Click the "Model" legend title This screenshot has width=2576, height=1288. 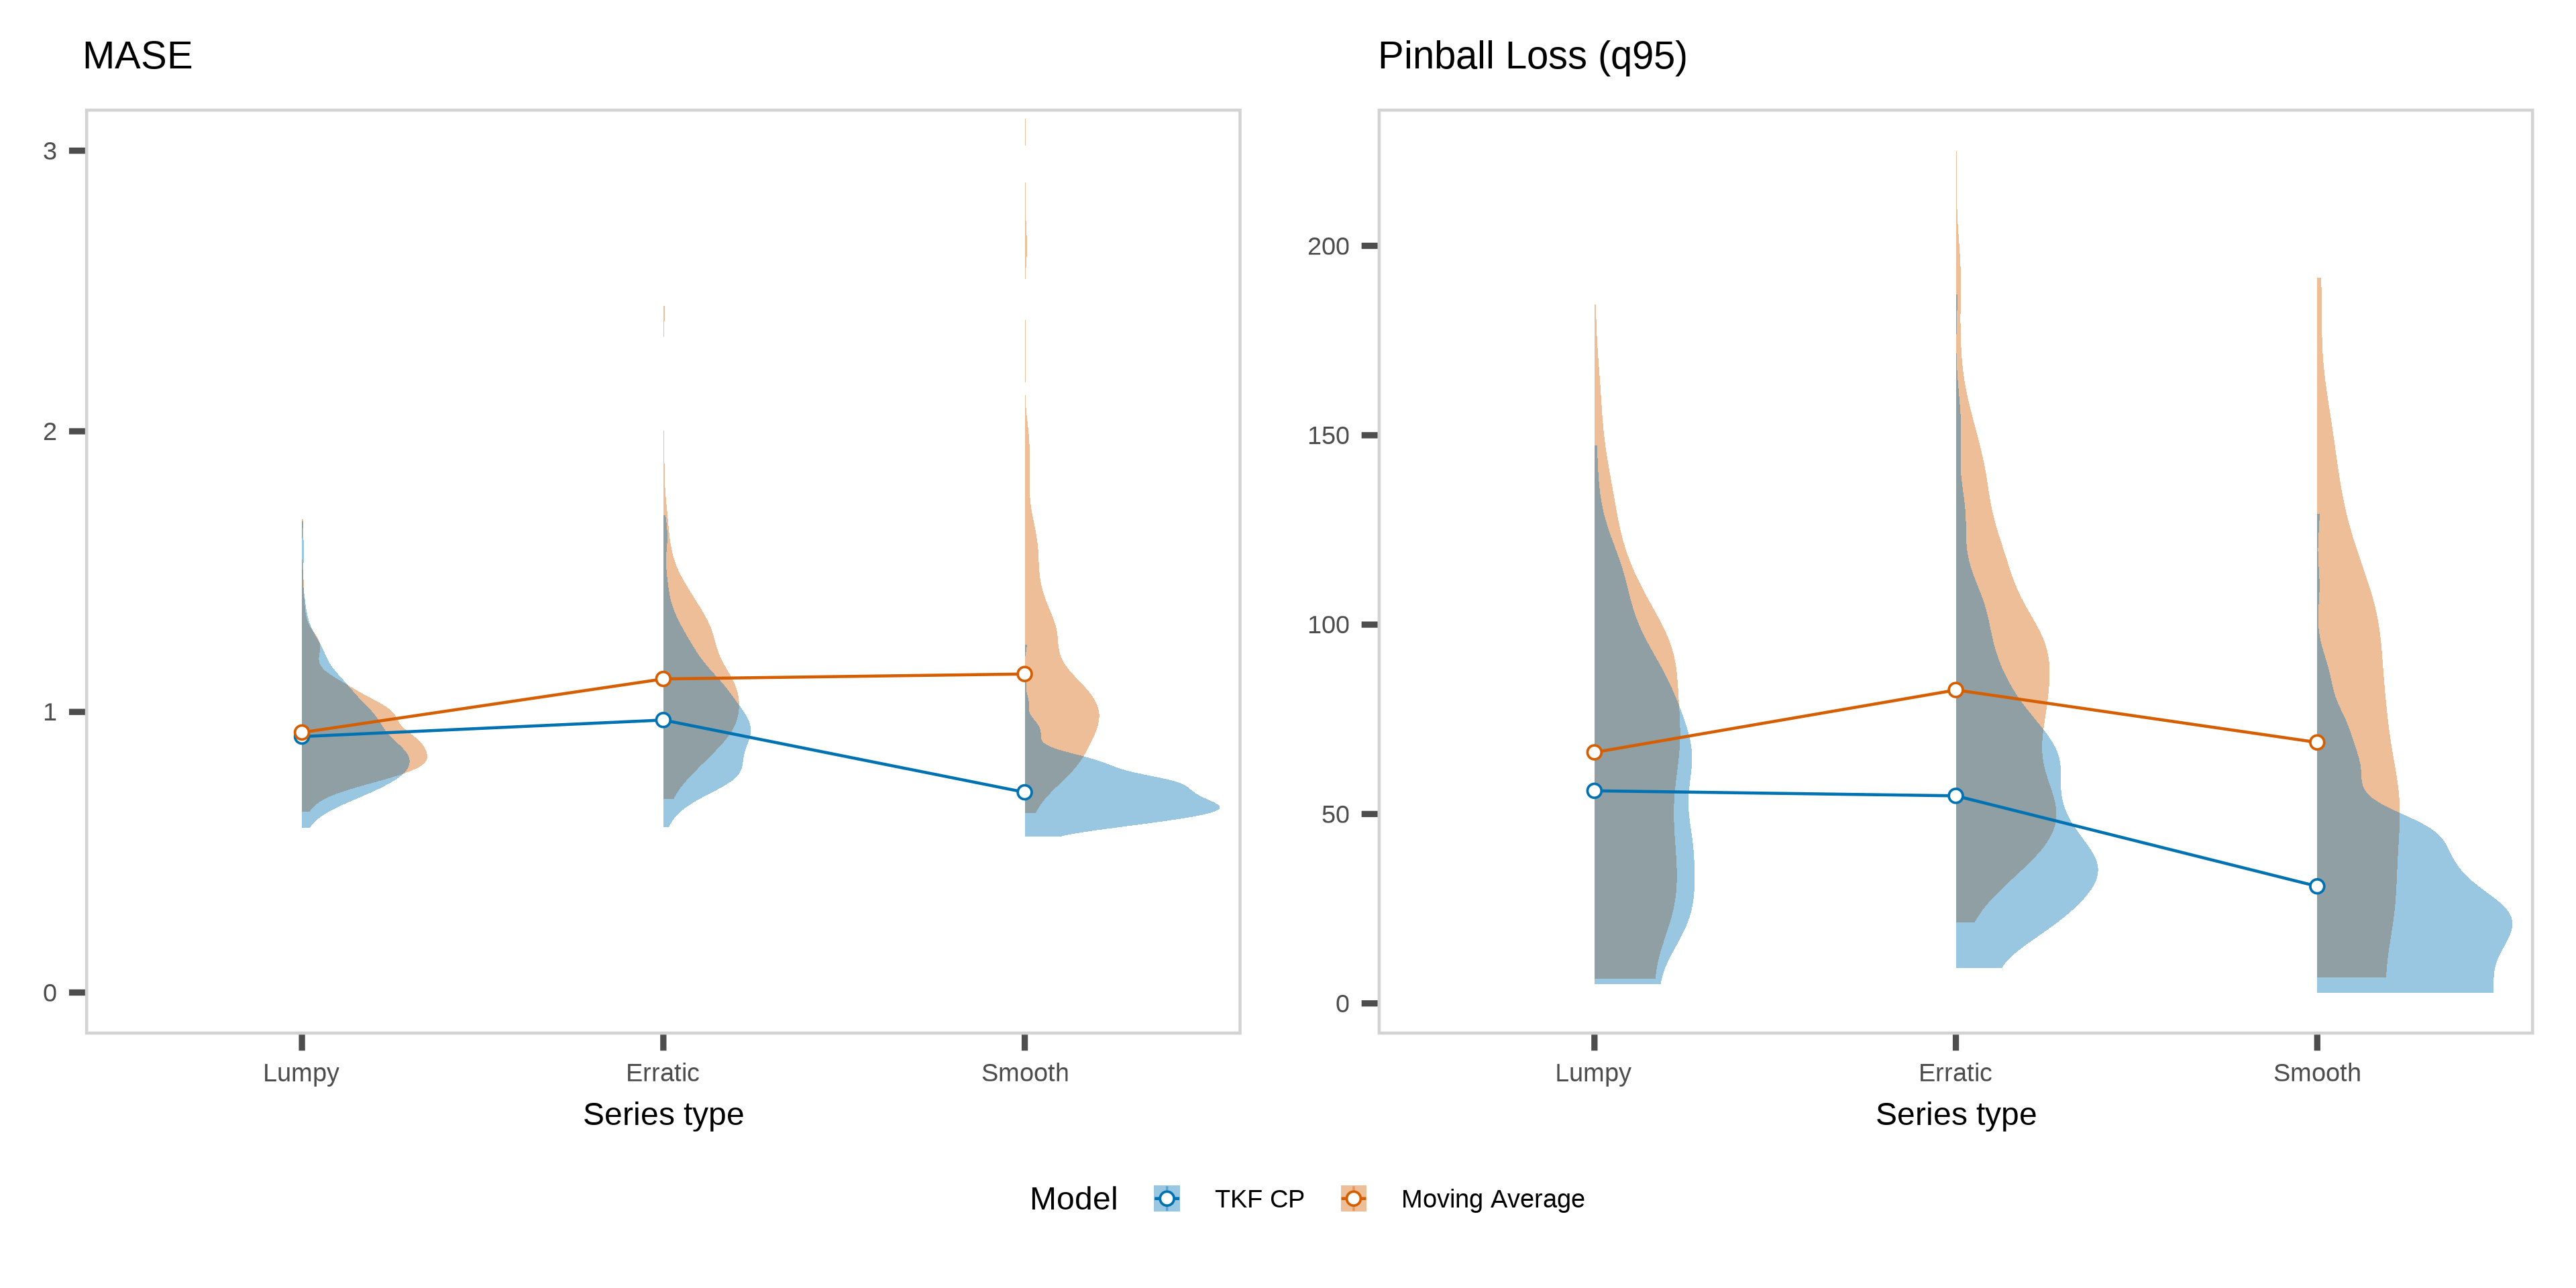(1073, 1199)
